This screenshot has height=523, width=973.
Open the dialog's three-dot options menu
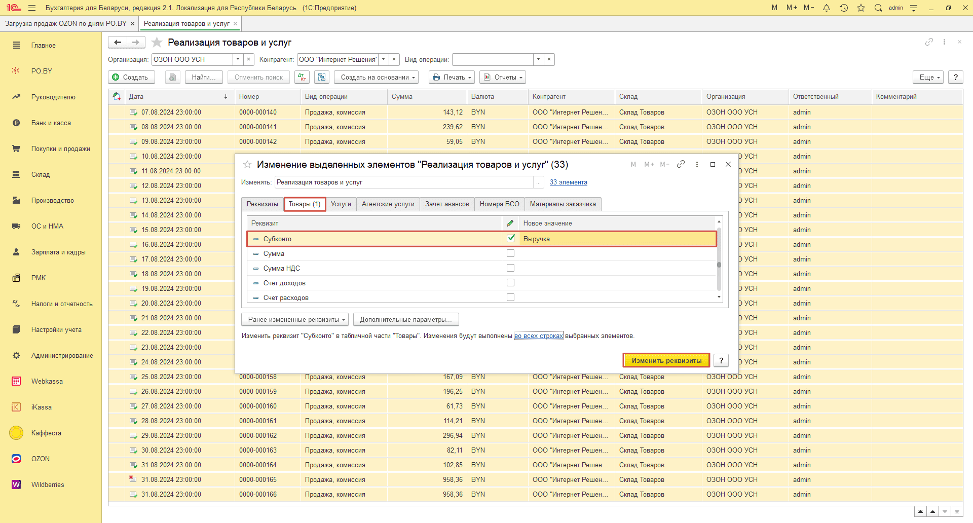697,164
